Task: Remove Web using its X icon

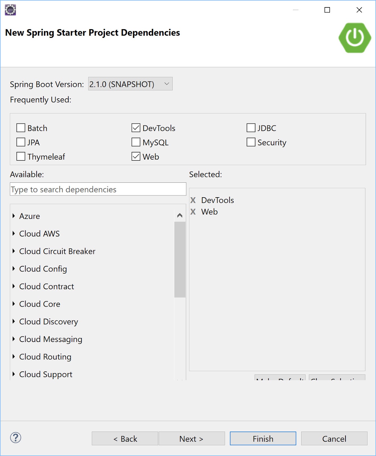Action: pos(193,212)
